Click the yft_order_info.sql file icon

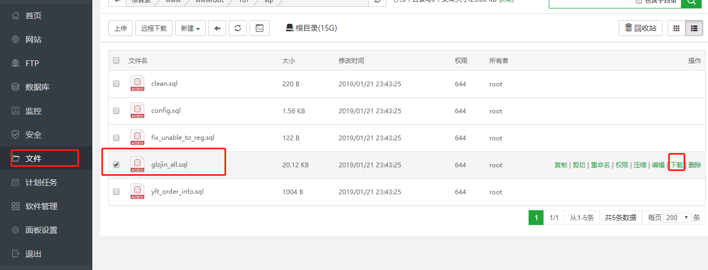pyautogui.click(x=137, y=192)
